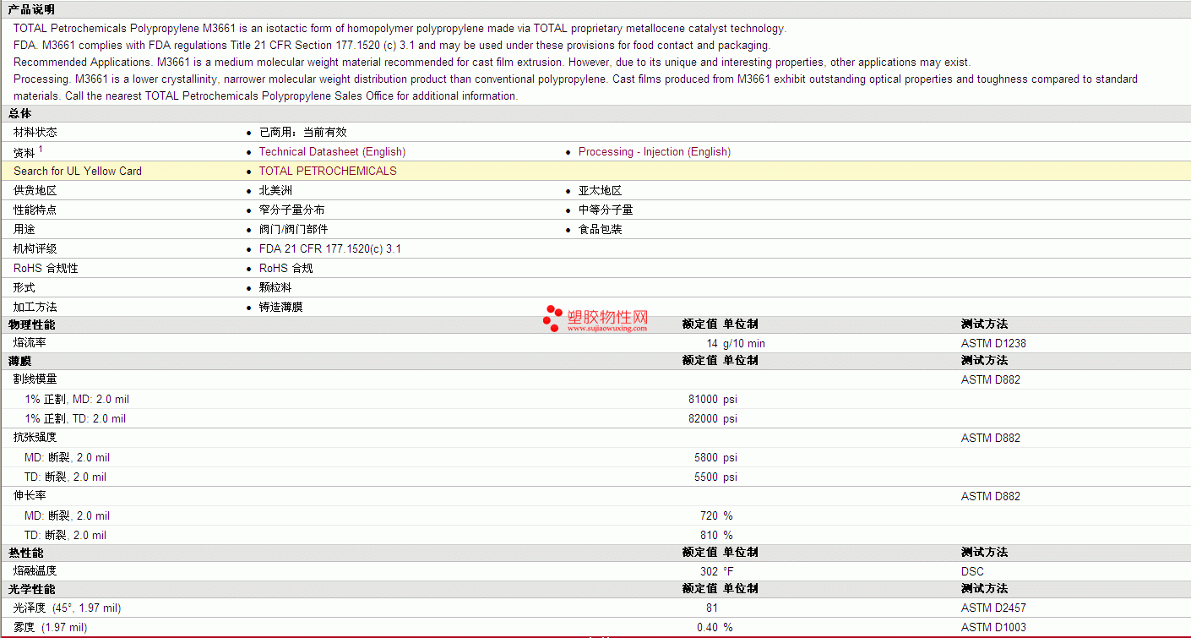1191x638 pixels.
Task: Click the 'DSC' test method
Action: 972,571
